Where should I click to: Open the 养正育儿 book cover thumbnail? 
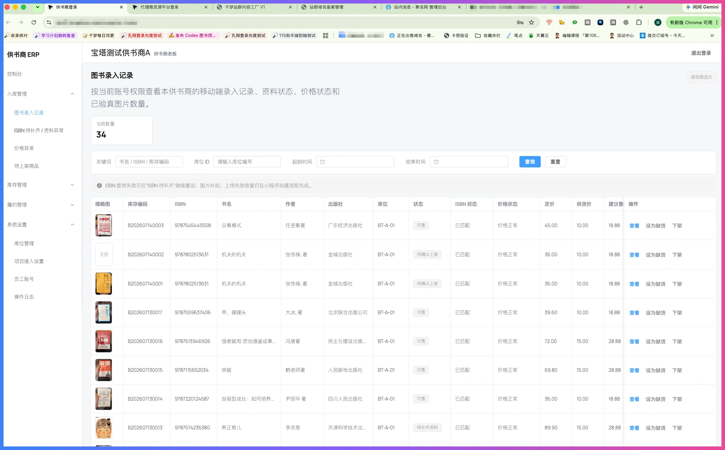pyautogui.click(x=104, y=428)
